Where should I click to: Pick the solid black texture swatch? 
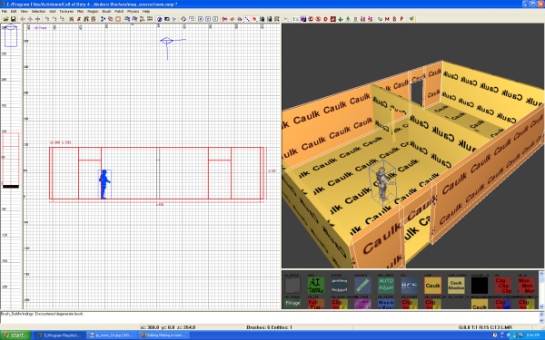(x=480, y=286)
